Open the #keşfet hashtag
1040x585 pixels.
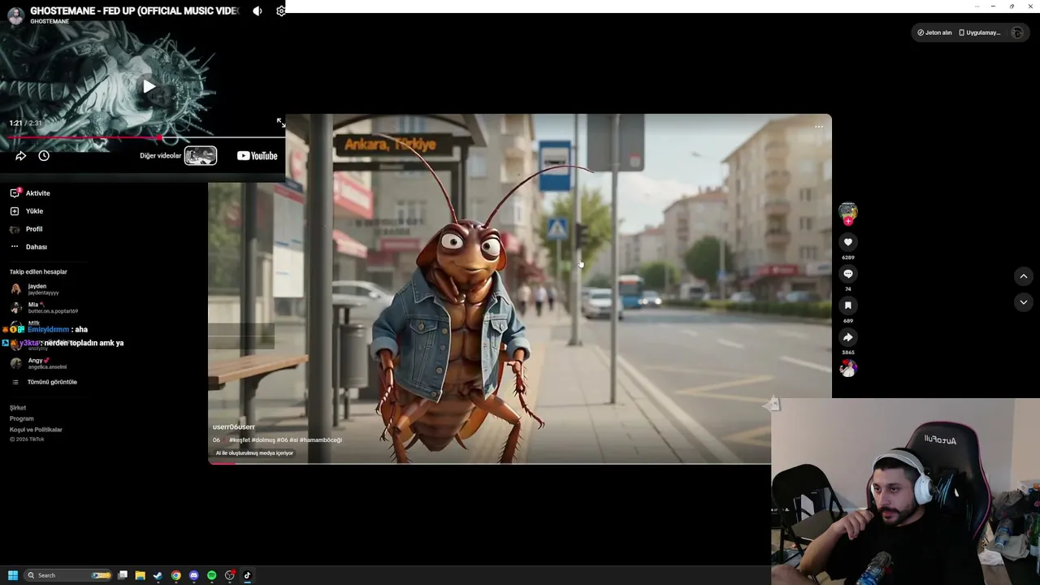pyautogui.click(x=239, y=440)
